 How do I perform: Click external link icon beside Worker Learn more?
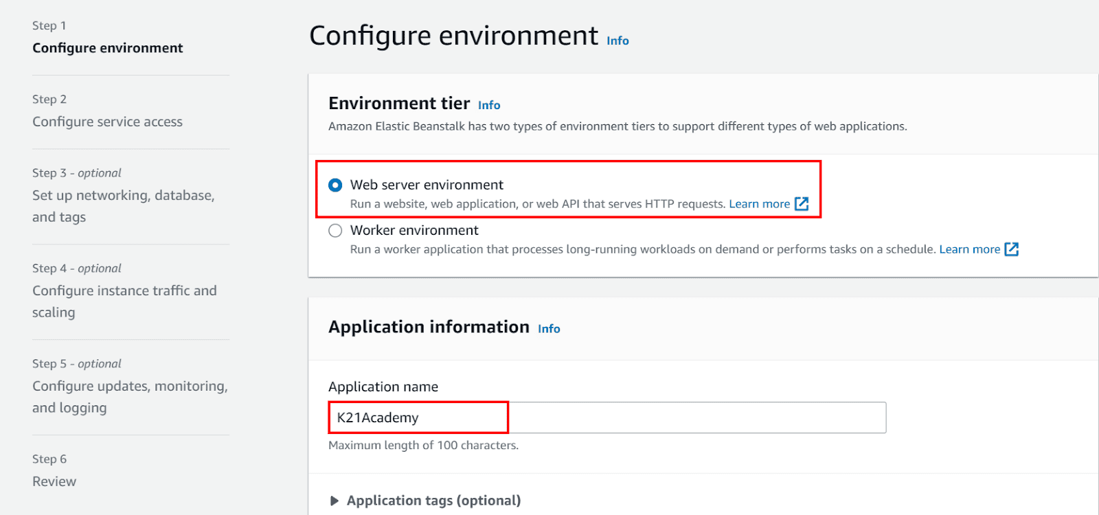coord(1011,249)
